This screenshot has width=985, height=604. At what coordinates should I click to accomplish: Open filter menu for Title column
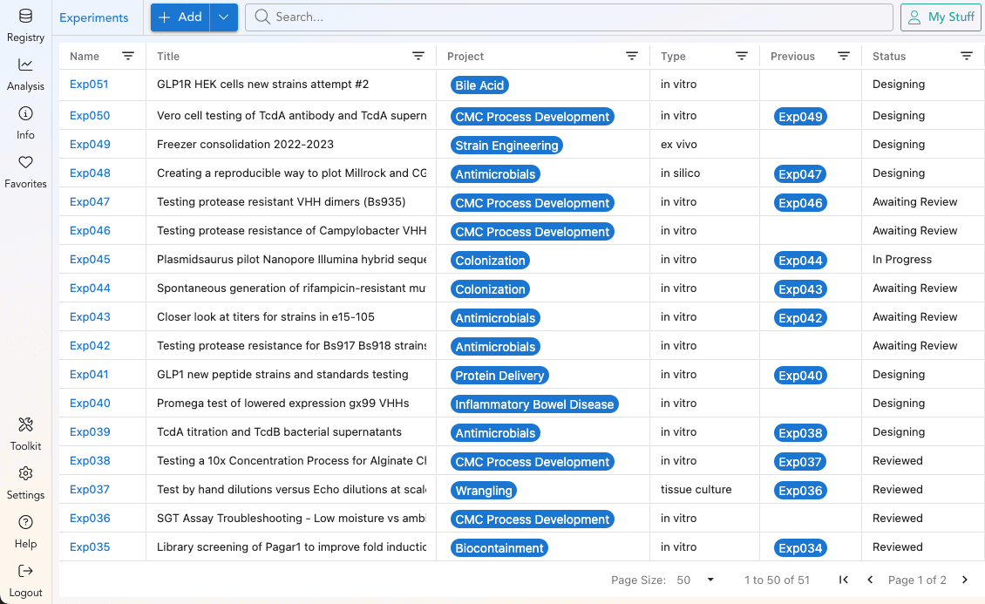(x=418, y=56)
